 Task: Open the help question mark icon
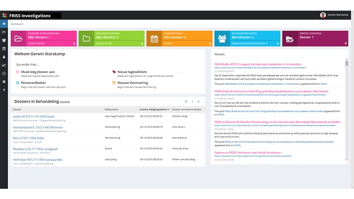4,90
